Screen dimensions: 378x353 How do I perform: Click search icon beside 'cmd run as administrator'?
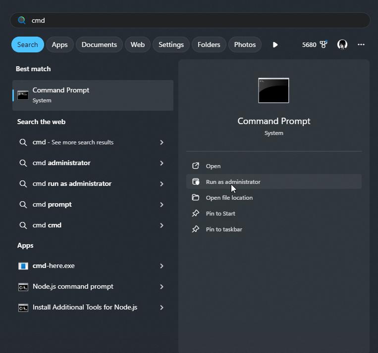coord(23,184)
